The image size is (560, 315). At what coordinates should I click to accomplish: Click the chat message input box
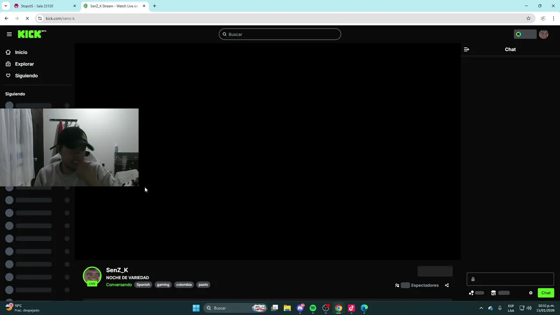tap(510, 279)
